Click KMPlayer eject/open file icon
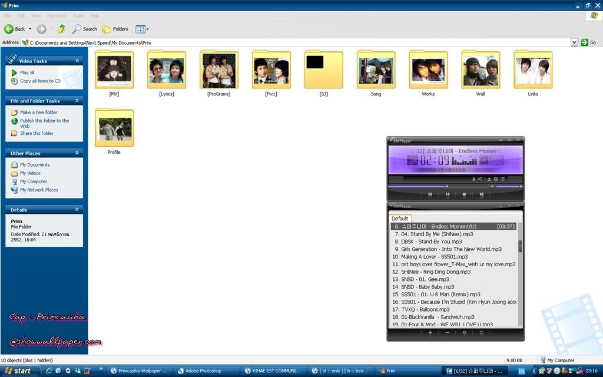Image resolution: width=603 pixels, height=377 pixels. (x=489, y=179)
